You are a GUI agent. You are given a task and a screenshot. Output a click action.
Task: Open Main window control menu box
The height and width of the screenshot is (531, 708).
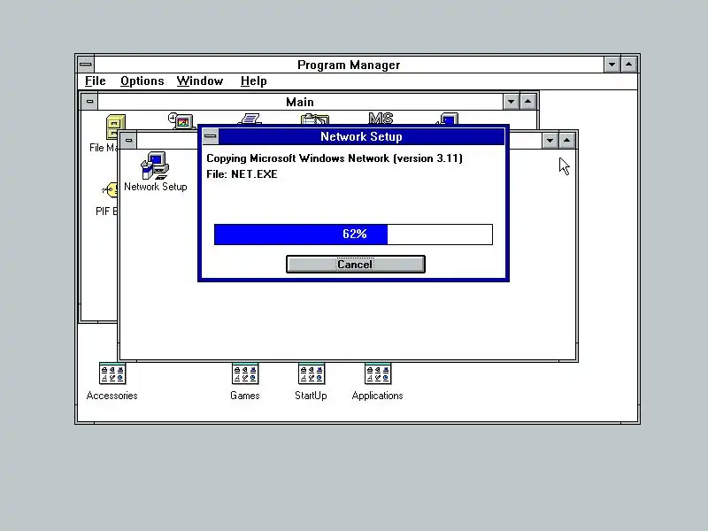click(x=90, y=102)
